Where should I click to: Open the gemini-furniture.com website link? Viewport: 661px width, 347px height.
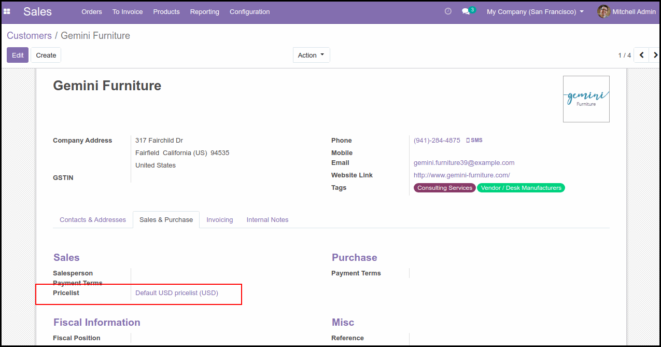(461, 175)
